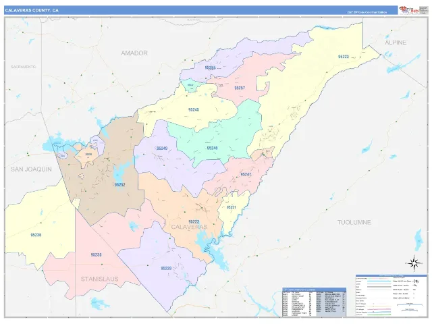Select the 95247 ZIP code label
This screenshot has height=324, width=432.
click(x=246, y=174)
